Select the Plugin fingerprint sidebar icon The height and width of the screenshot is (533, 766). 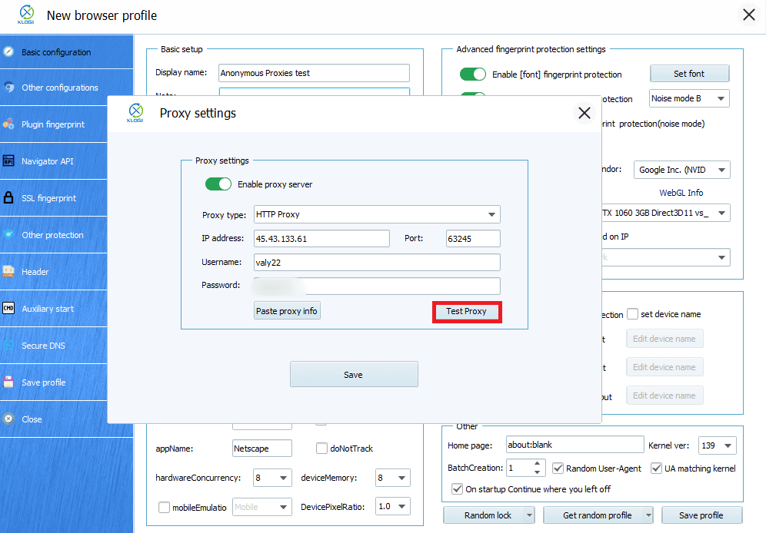[8, 124]
